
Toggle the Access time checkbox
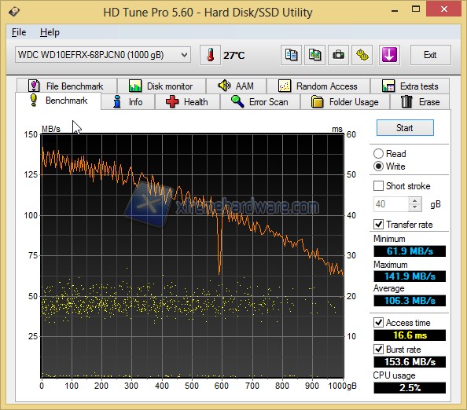click(378, 323)
